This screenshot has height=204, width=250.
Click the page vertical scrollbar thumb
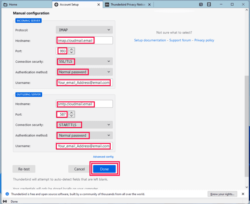point(247,126)
